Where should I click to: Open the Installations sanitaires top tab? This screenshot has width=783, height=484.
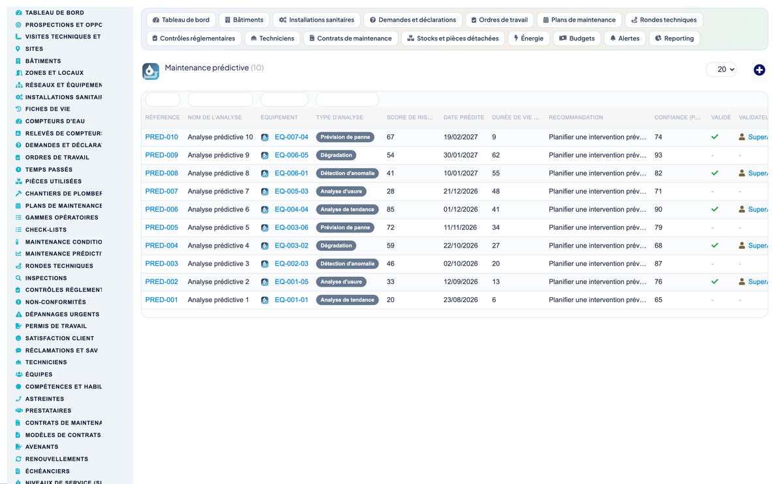coord(316,20)
